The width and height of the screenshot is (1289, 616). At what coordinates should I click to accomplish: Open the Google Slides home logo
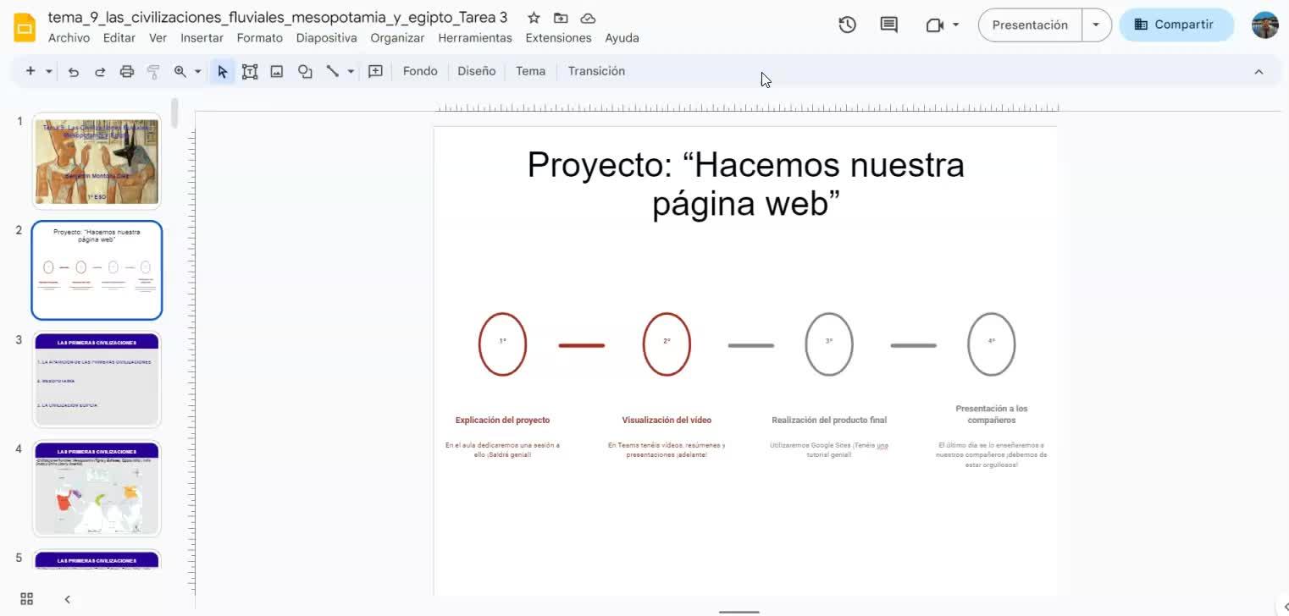25,27
